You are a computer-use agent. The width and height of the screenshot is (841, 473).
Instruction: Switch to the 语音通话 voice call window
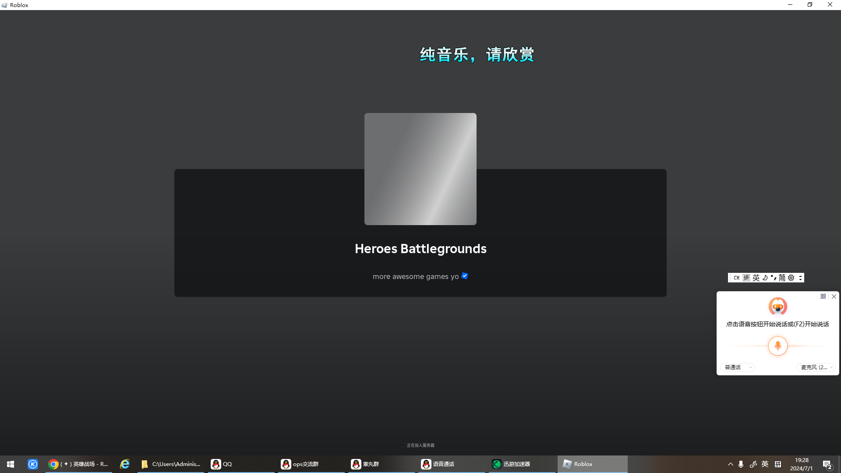coord(452,464)
